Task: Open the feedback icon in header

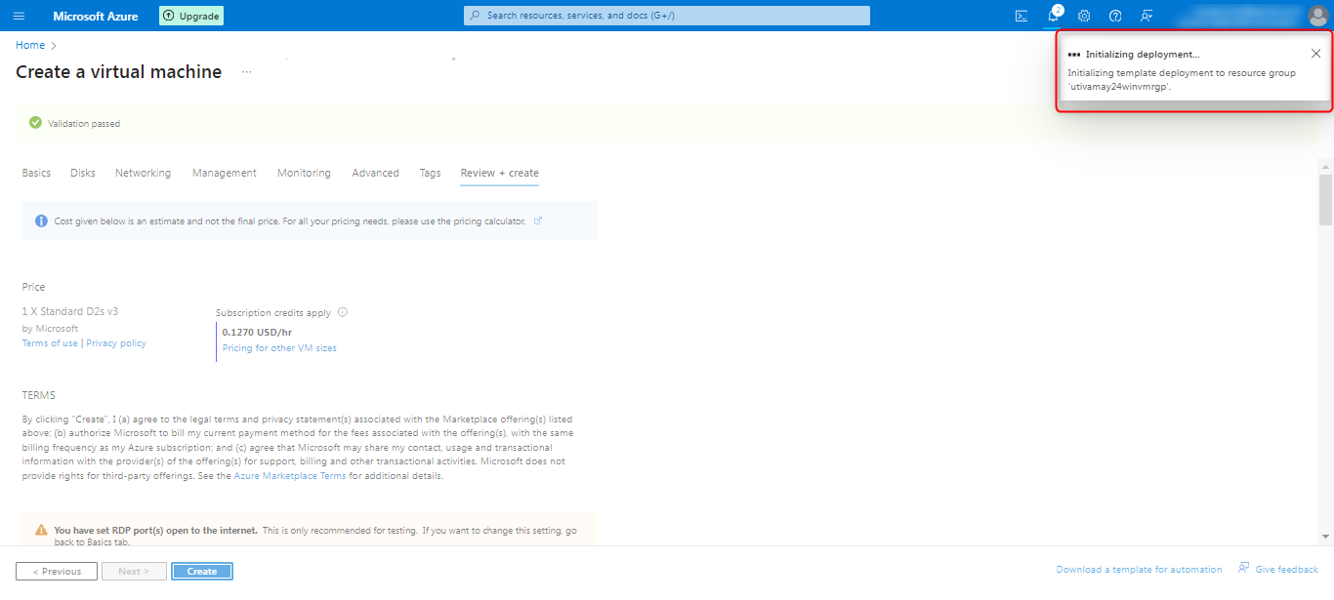Action: 1146,16
